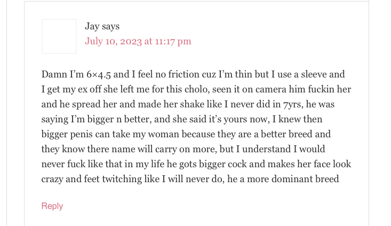Click the Reply link under Jay's comment
The height and width of the screenshot is (226, 391).
(52, 206)
